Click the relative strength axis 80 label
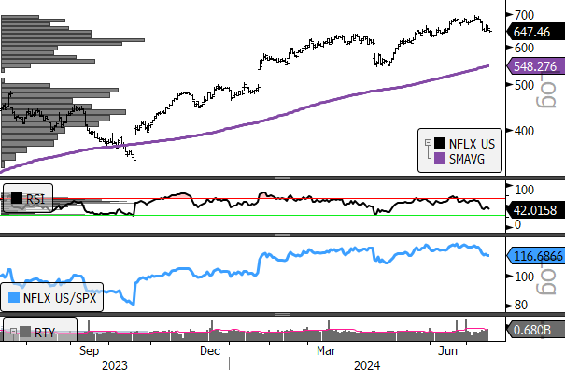 tap(521, 305)
